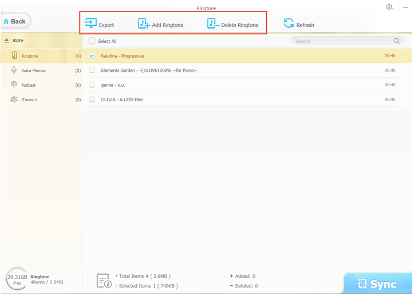Check the Elements Garden ringtone checkbox

pyautogui.click(x=92, y=70)
